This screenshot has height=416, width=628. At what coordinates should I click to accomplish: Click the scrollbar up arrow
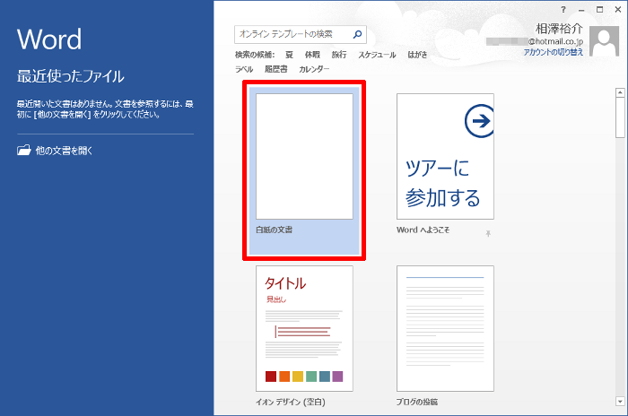[620, 92]
